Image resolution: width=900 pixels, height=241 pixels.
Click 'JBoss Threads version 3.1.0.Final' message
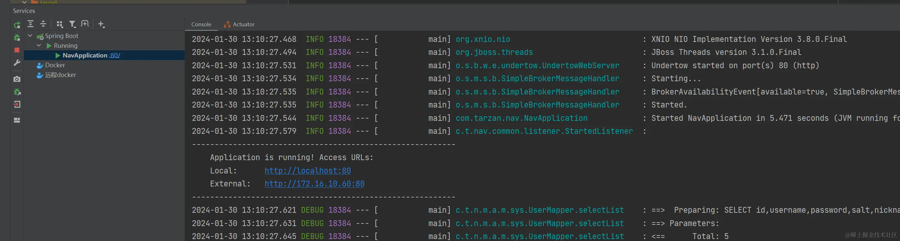726,52
